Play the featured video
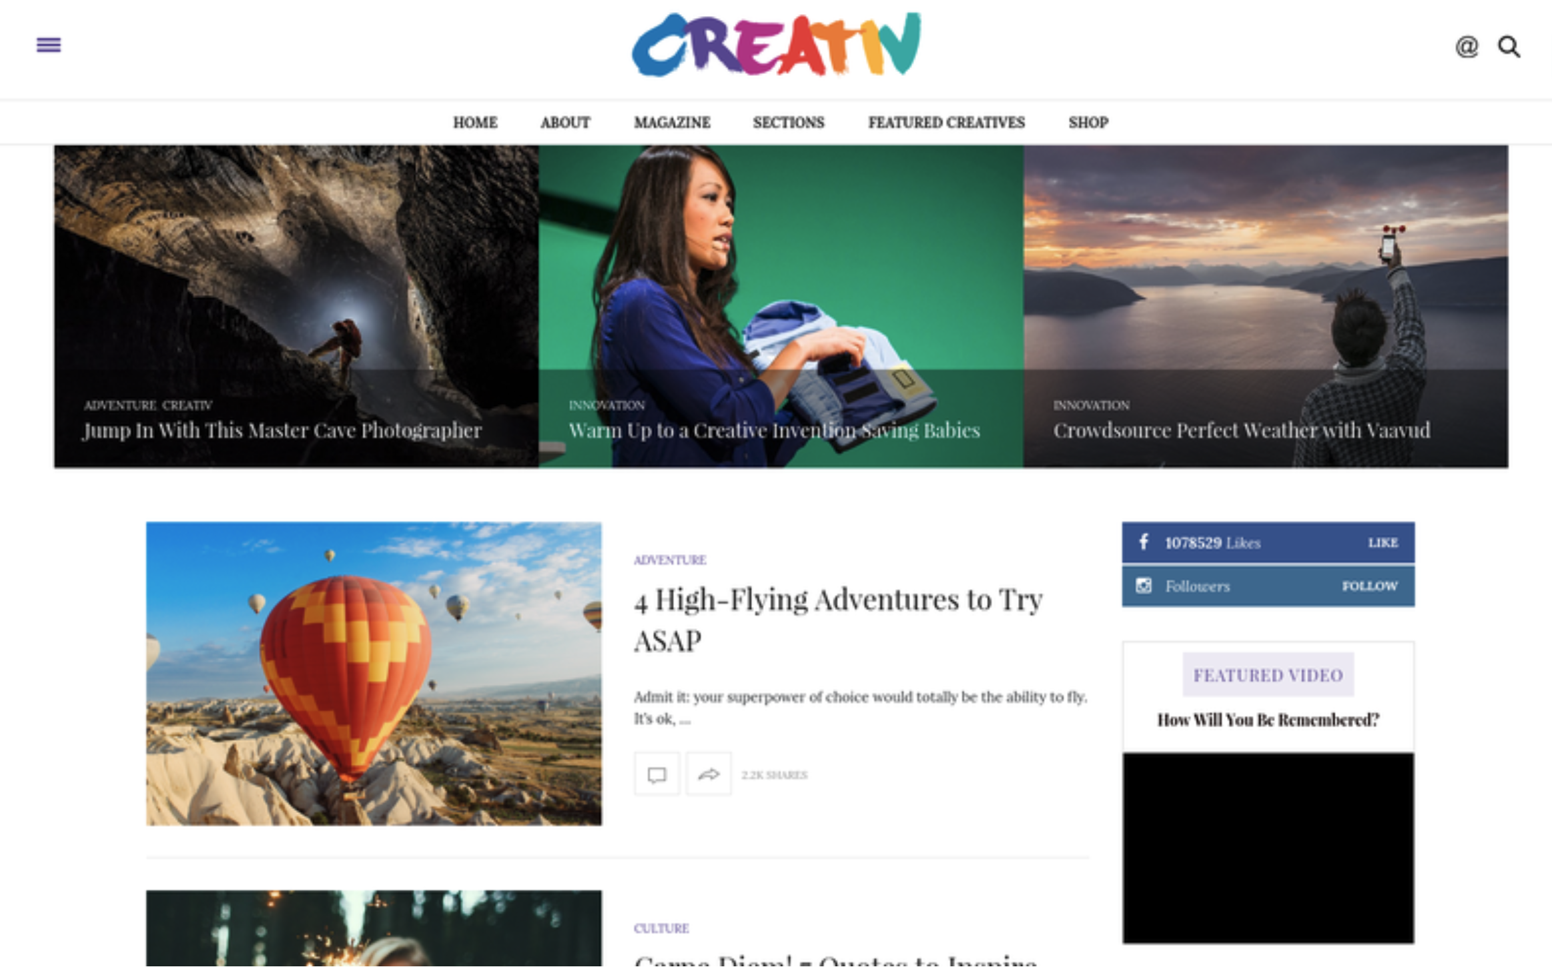Viewport: 1552px width, 971px height. pyautogui.click(x=1268, y=848)
